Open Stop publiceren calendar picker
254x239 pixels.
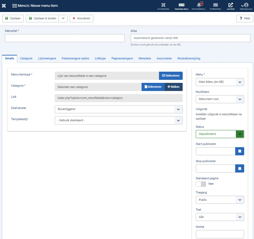point(240,168)
